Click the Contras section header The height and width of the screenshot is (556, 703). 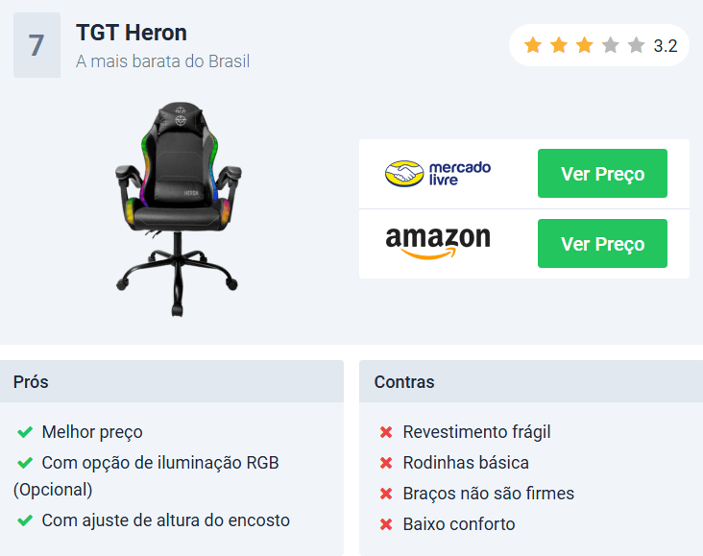(x=531, y=381)
